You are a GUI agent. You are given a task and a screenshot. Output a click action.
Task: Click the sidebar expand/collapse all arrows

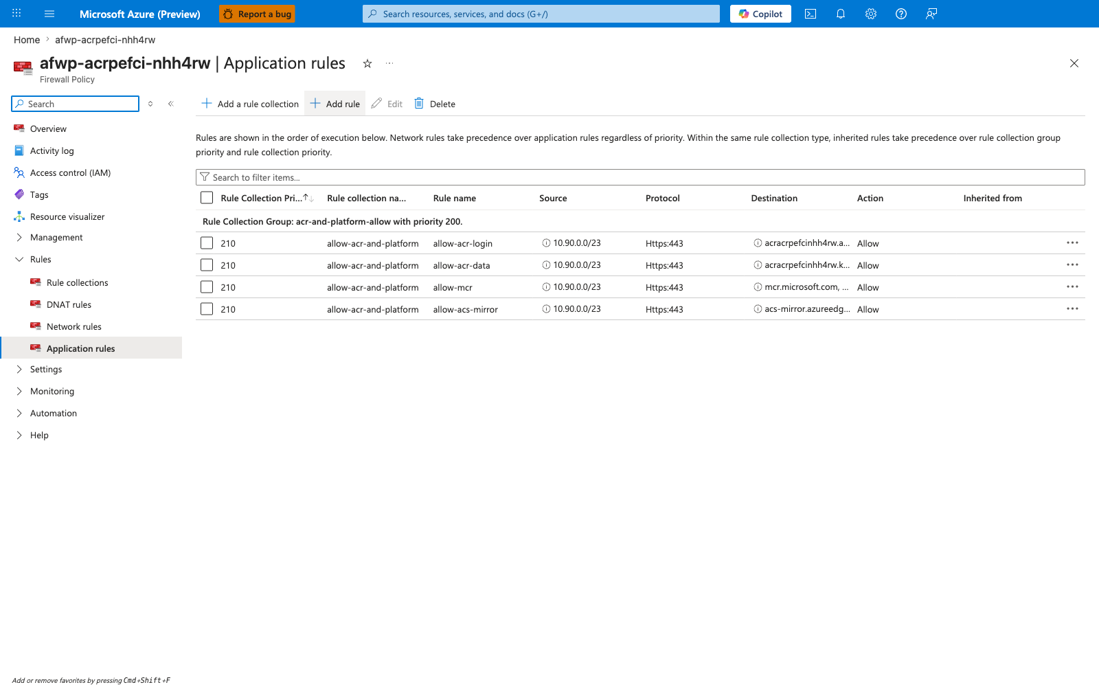click(x=150, y=104)
